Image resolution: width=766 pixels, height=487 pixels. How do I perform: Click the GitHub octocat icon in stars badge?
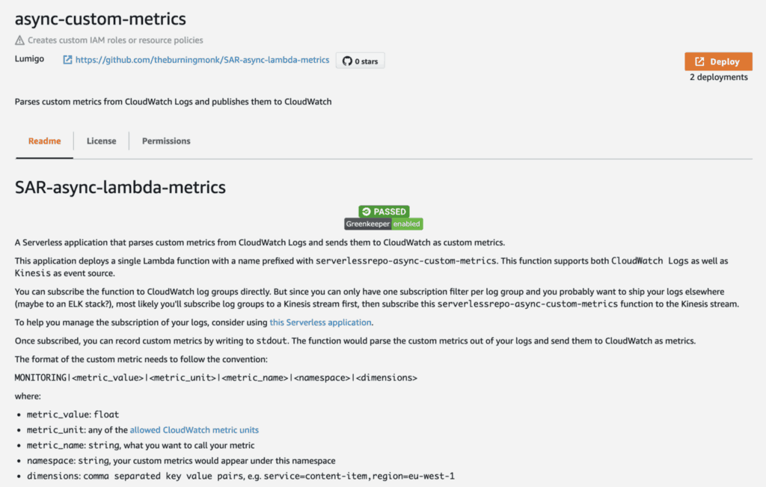pyautogui.click(x=347, y=61)
